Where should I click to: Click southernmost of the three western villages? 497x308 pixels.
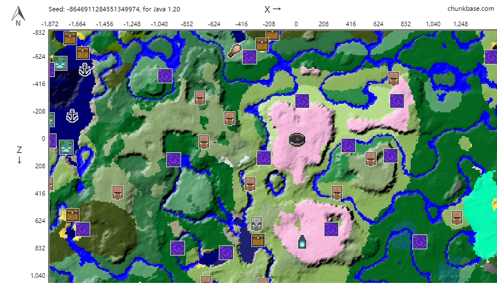click(x=204, y=142)
